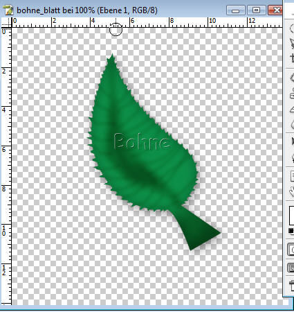Reset to default black and white colors
The image size is (294, 312).
(x=291, y=231)
